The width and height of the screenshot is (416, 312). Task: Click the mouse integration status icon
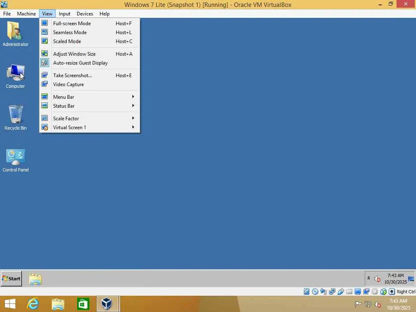383,292
